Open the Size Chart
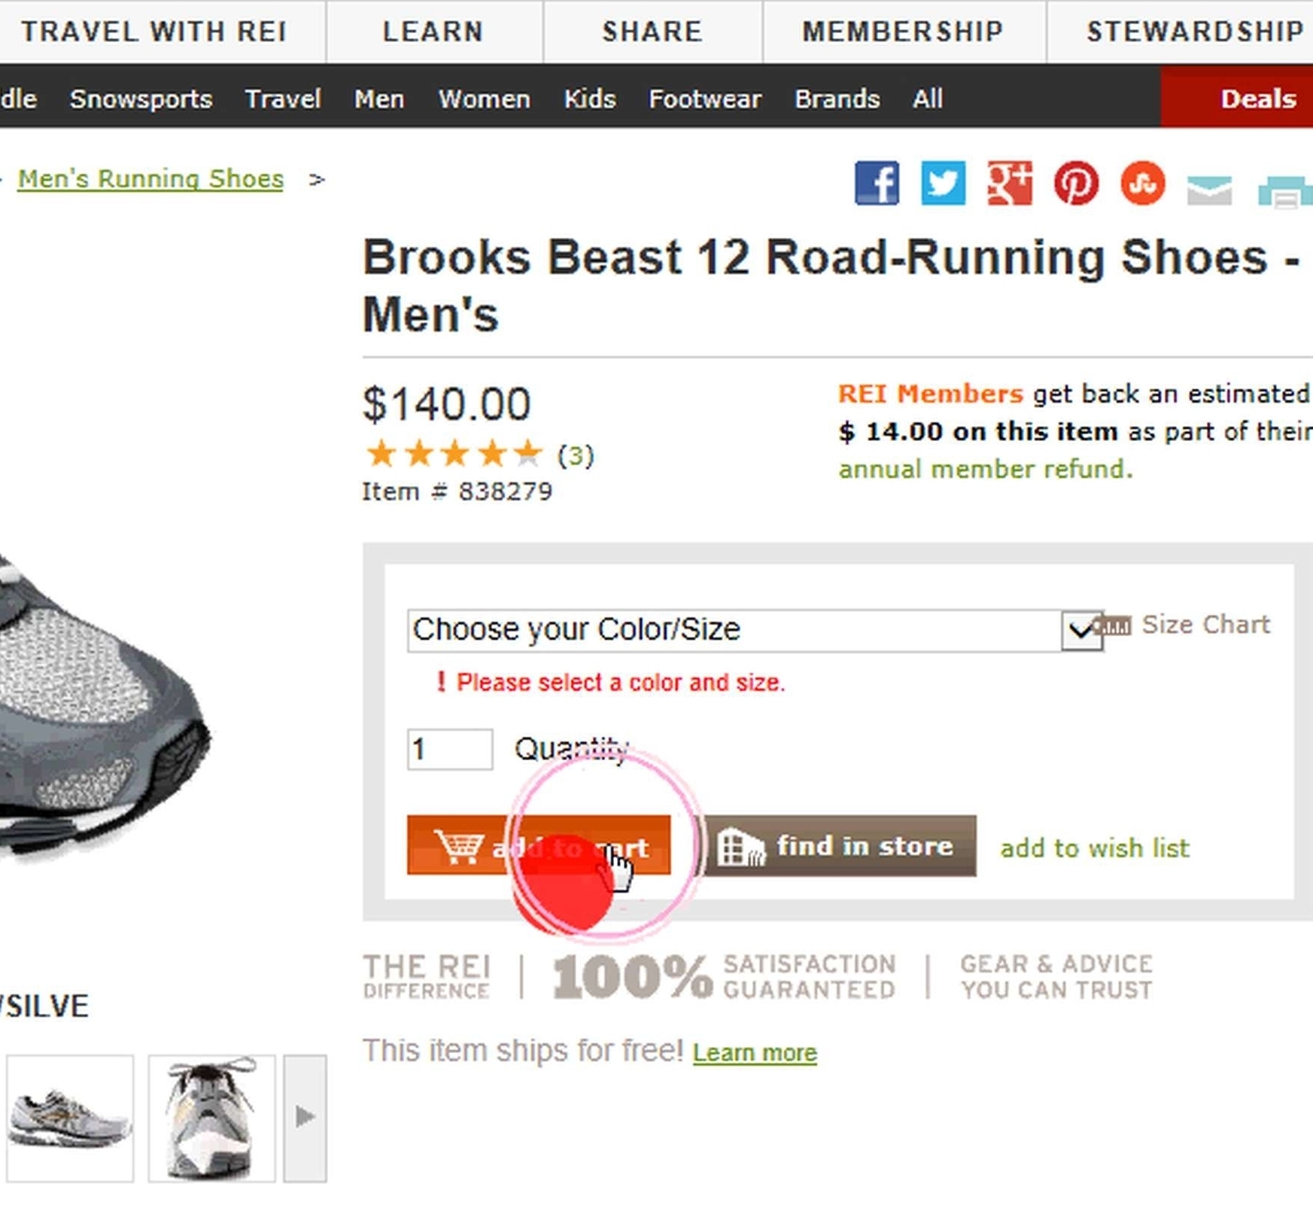The image size is (1313, 1208). pyautogui.click(x=1205, y=625)
